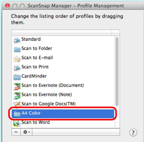Viewport: 144px width, 142px height.
Task: Close the Profile Management window
Action: coord(8,6)
